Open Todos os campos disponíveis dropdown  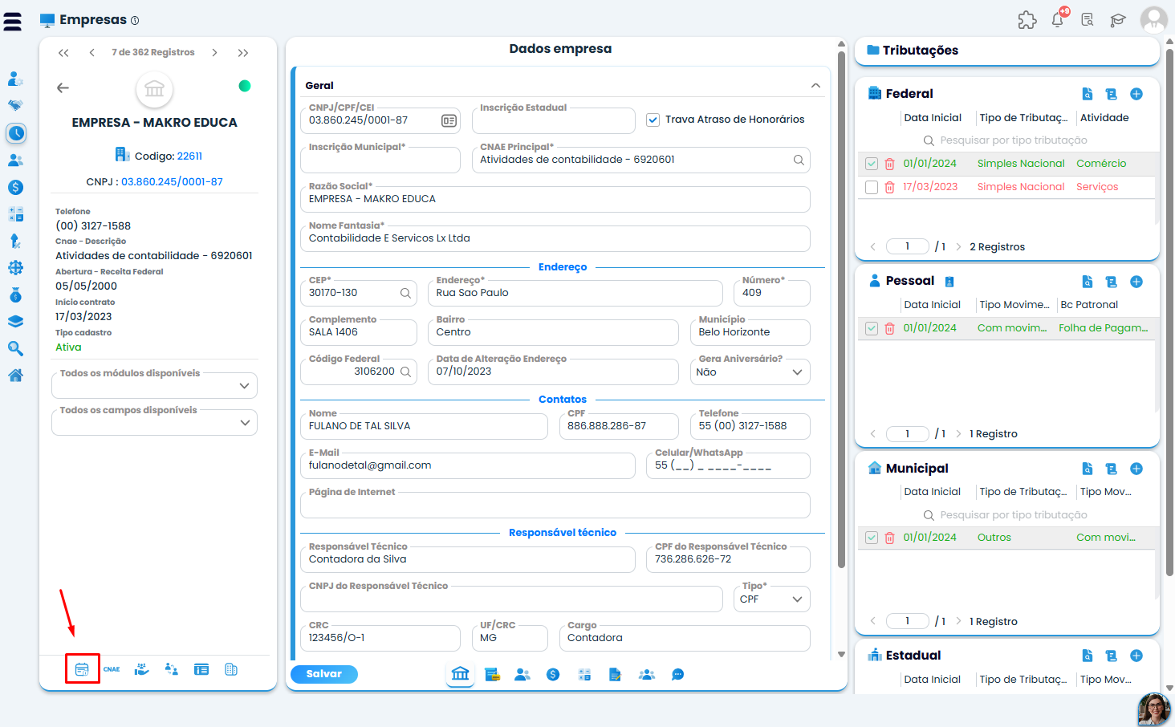pos(154,423)
